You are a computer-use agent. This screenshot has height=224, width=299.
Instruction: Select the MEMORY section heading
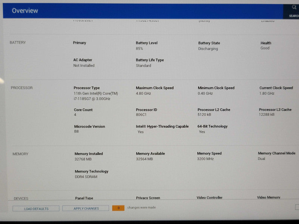click(x=21, y=154)
